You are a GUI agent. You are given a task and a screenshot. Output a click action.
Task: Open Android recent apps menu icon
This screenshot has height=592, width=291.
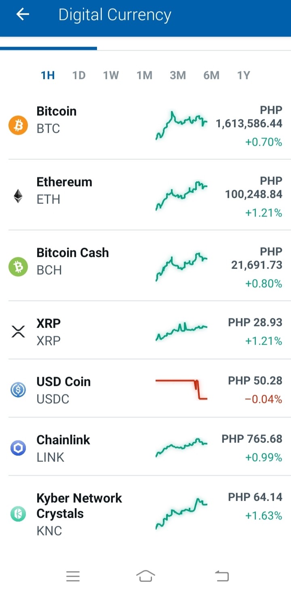(73, 576)
